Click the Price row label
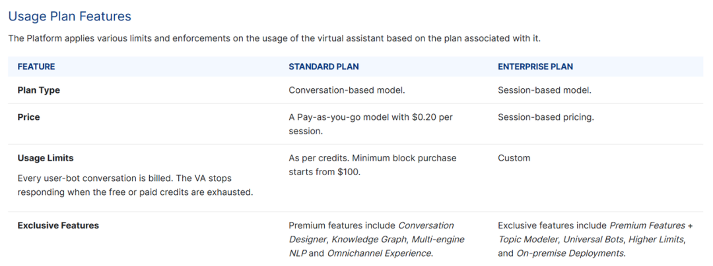The width and height of the screenshot is (713, 266). 28,117
